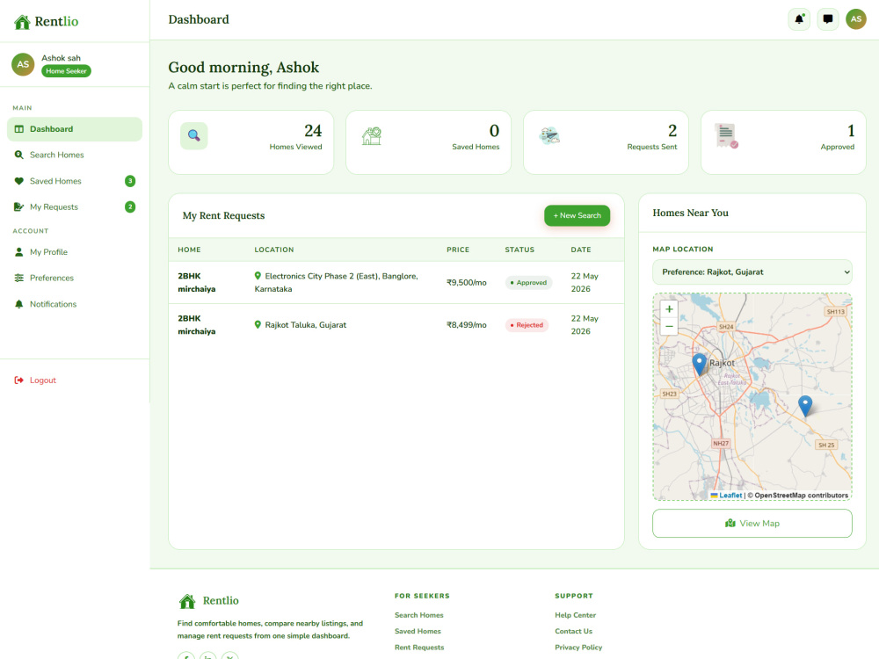Click the edit icon beside My Requests

[19, 206]
